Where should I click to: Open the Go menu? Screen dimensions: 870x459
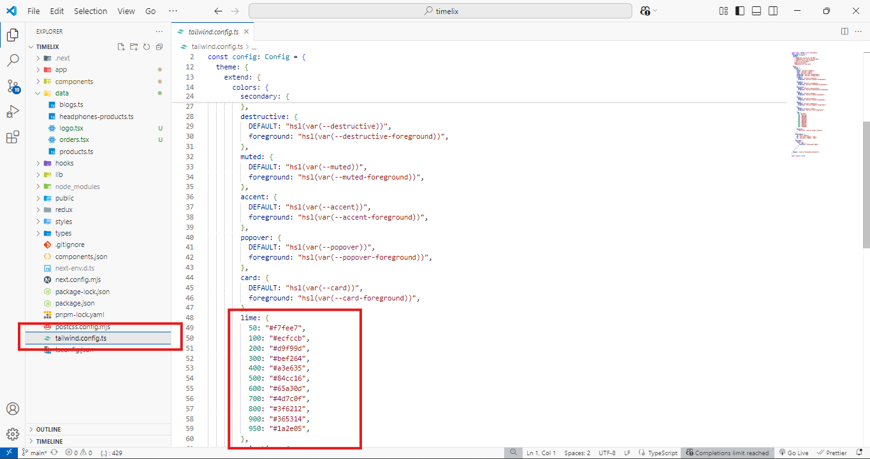pos(150,11)
